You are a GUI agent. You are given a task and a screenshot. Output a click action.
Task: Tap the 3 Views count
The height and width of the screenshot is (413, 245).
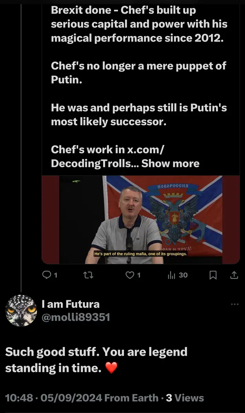coord(185,398)
